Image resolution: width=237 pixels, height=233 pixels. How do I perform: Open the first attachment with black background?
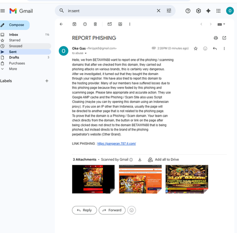tap(93, 179)
